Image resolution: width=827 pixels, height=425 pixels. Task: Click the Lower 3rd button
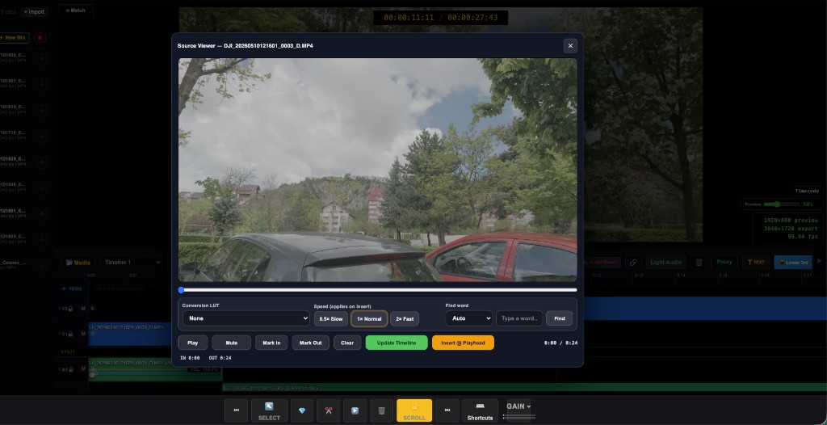[x=793, y=263]
